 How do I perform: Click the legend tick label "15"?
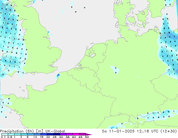click(42, 137)
